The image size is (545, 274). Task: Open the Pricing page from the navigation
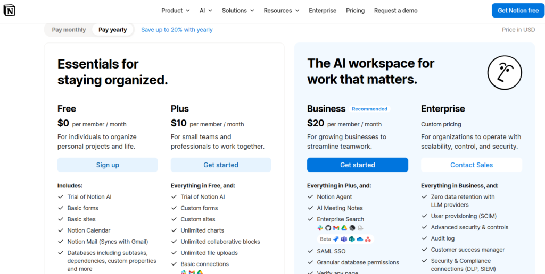click(355, 11)
